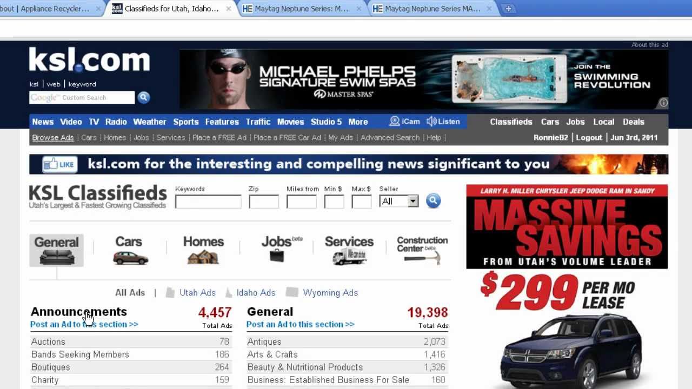This screenshot has height=389, width=692.
Task: Click the ad info icon on swim spa banner
Action: [663, 103]
